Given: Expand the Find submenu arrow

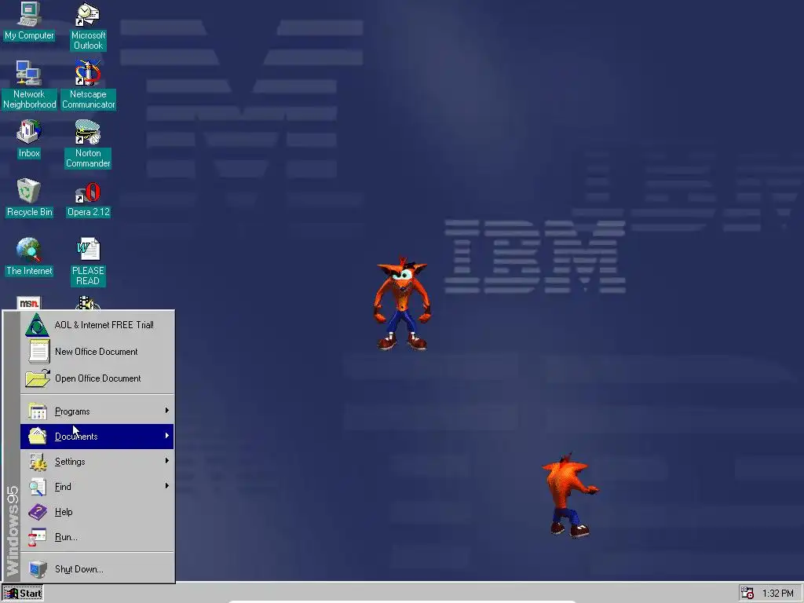Looking at the screenshot, I should tap(166, 485).
